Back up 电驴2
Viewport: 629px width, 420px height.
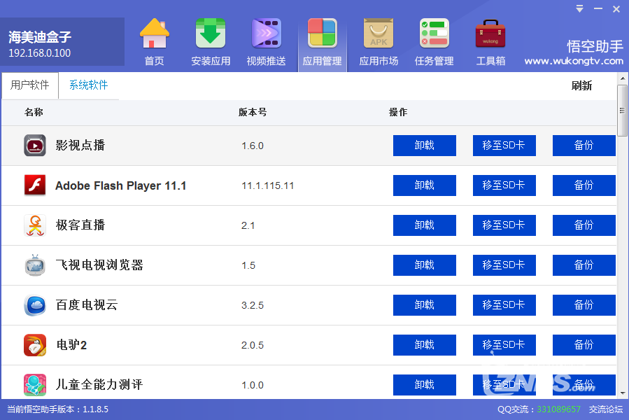[x=584, y=345]
